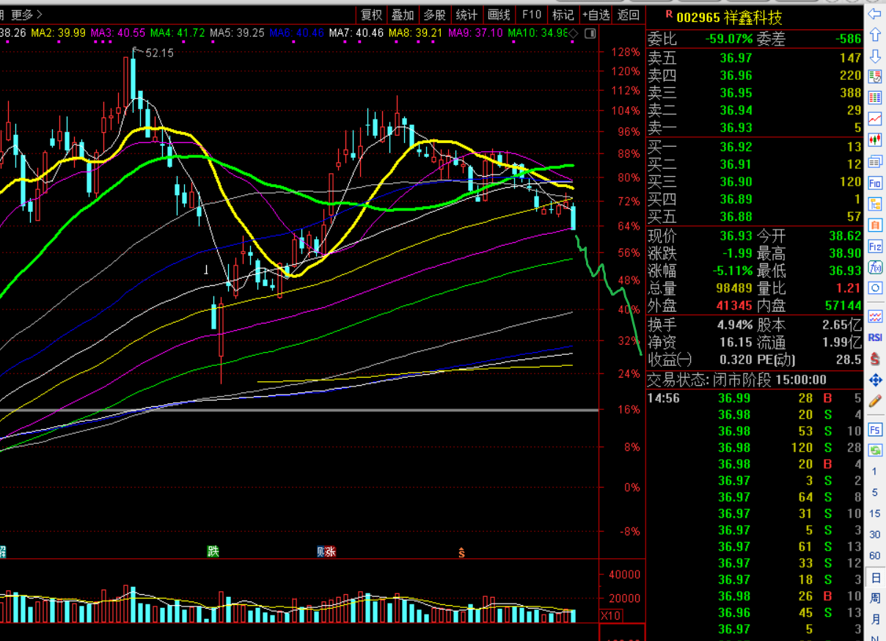Click the down arrow icon in sidebar

tap(874, 56)
